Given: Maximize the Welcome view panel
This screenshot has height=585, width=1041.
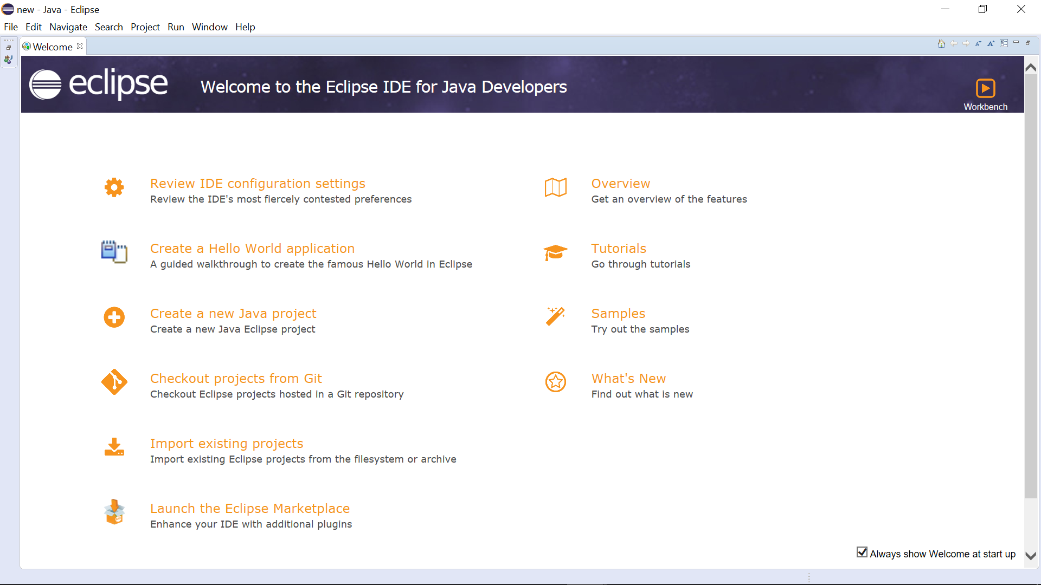Looking at the screenshot, I should (1028, 43).
